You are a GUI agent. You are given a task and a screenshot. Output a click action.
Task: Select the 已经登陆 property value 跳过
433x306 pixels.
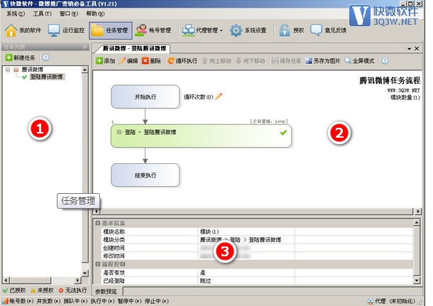205,281
